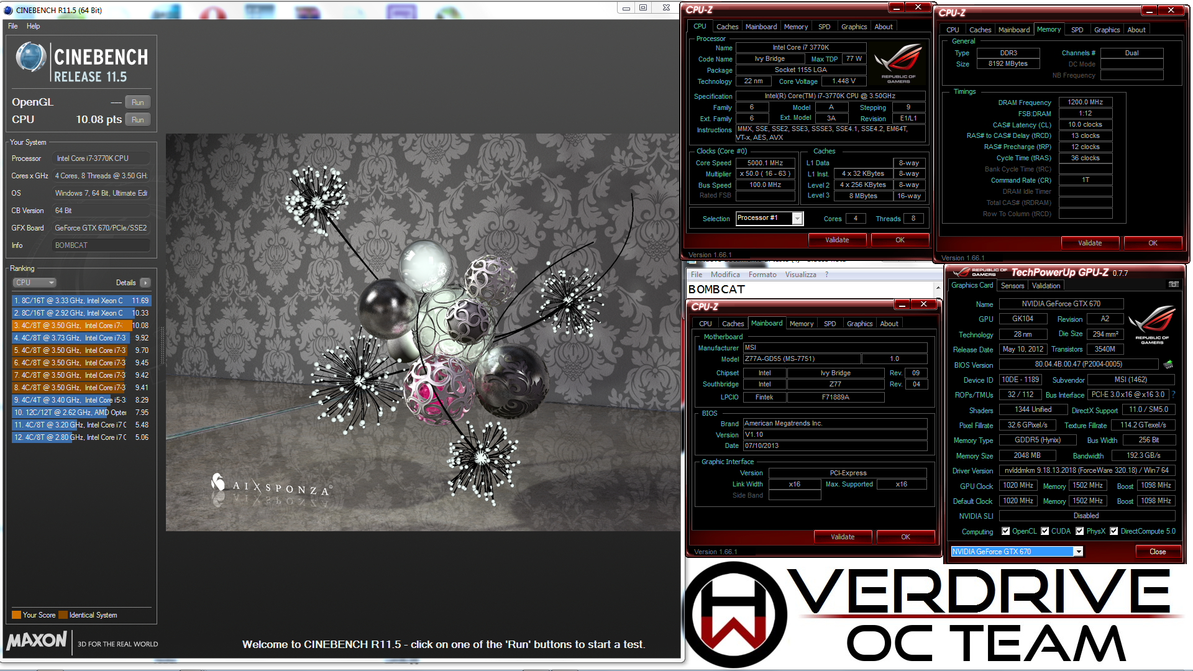The image size is (1193, 671).
Task: Open Graphics tab in the CPU-Z Mainboard window
Action: [859, 324]
